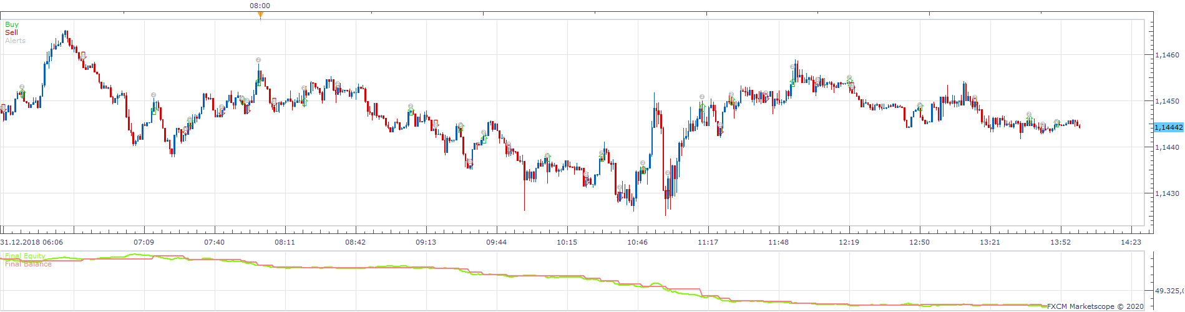Click the 09:44 time axis label

tap(496, 242)
